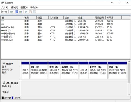Select the 游戏 (G:) partition block

117,70
